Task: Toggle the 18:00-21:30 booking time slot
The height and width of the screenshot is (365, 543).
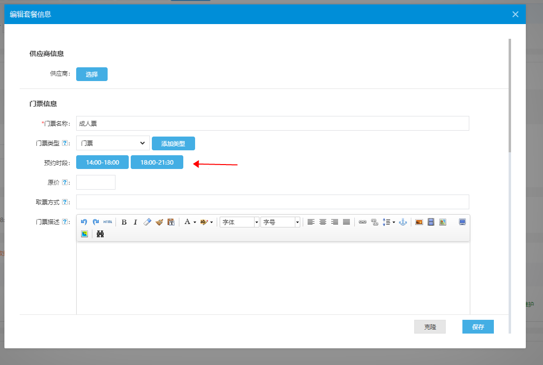Action: coord(157,162)
